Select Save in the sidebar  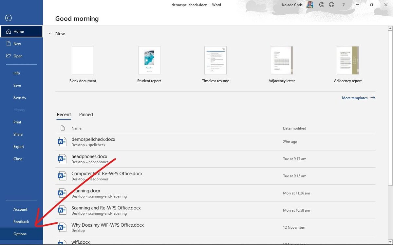(21, 85)
